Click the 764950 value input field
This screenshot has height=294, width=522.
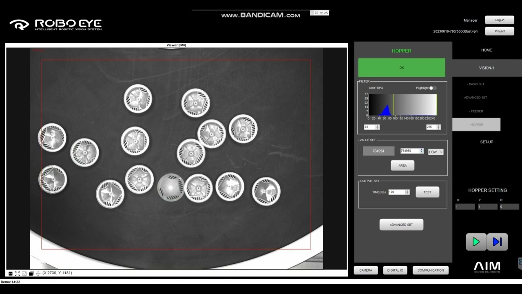[410, 151]
